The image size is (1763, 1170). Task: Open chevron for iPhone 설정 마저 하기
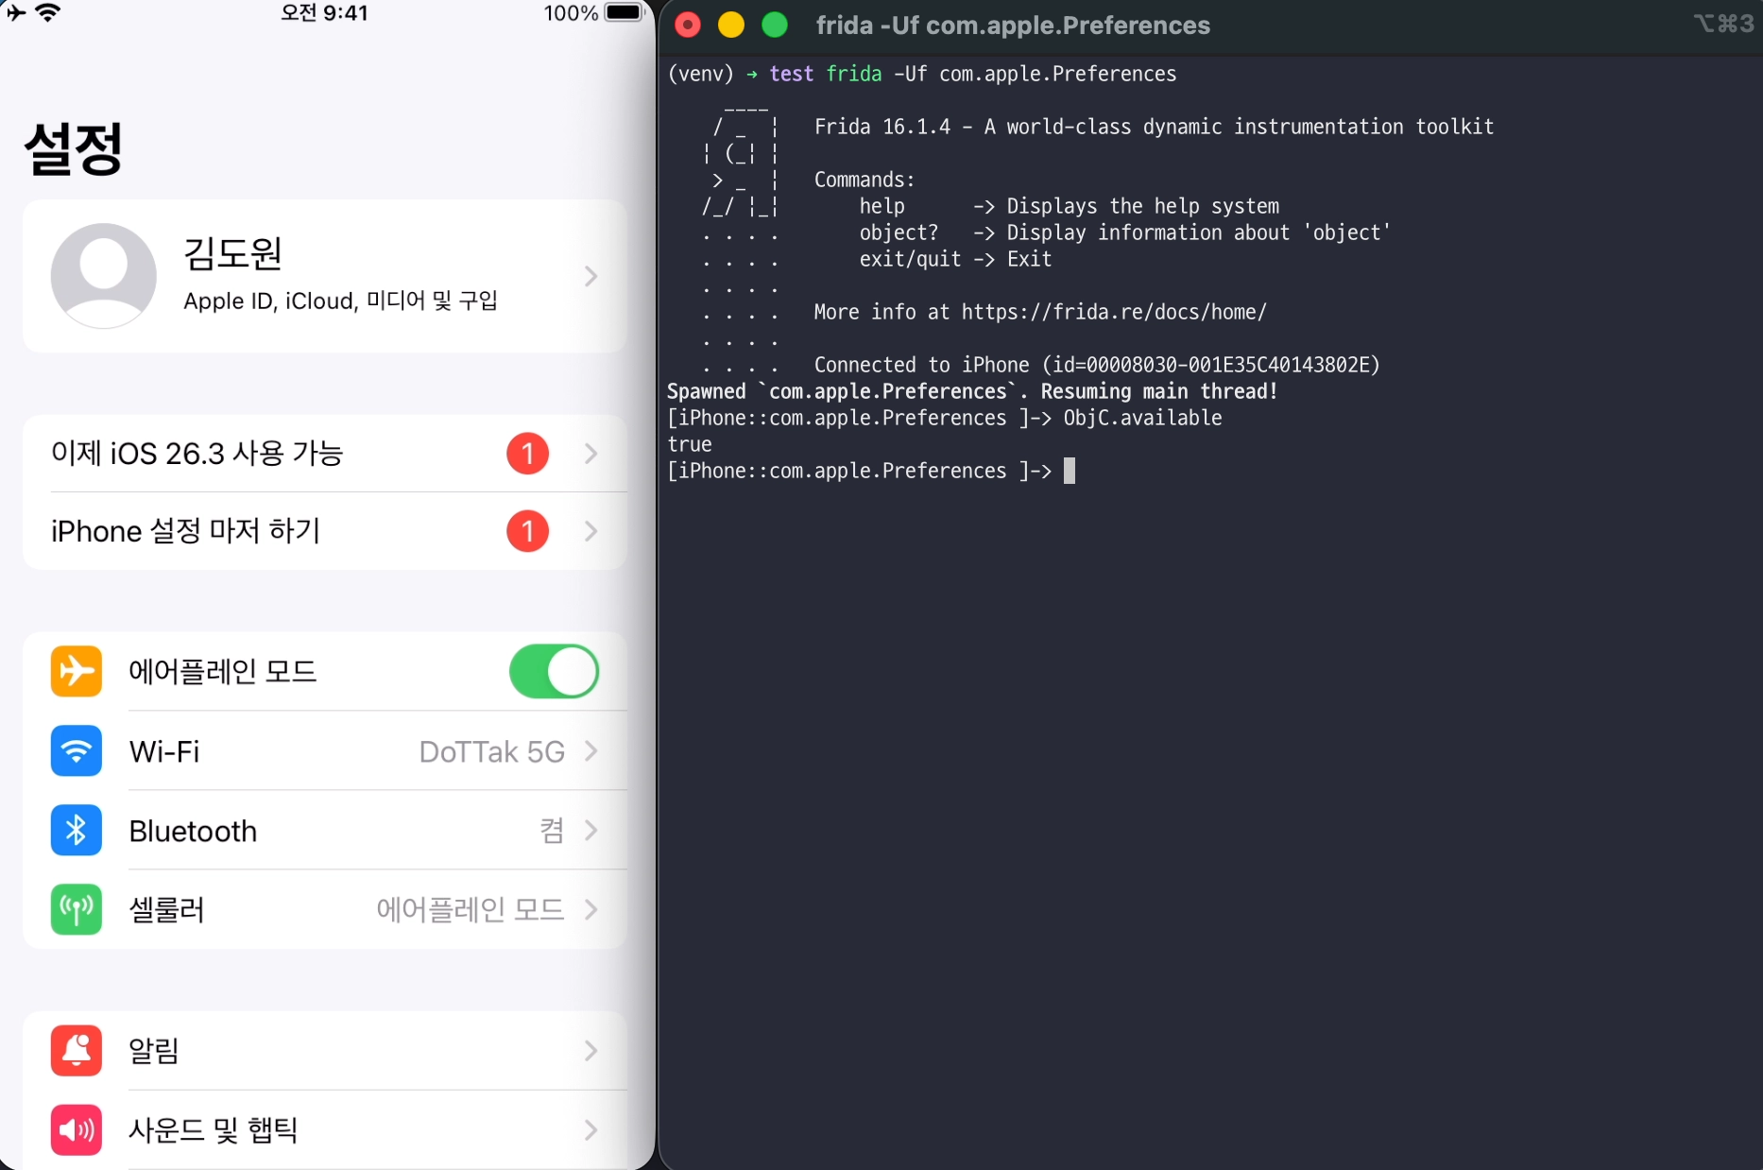[x=591, y=531]
